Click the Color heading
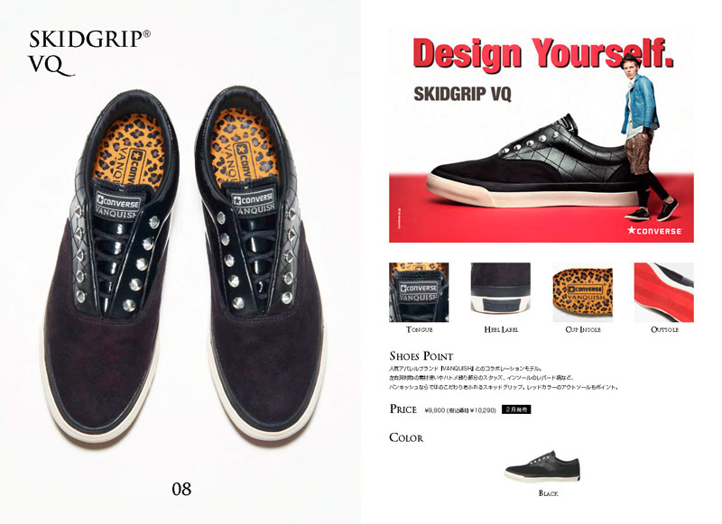722x524 pixels. point(406,437)
